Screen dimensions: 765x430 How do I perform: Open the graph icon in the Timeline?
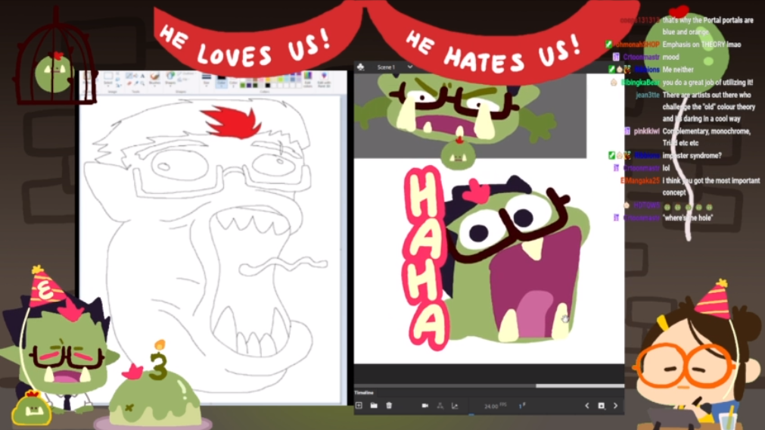[455, 406]
